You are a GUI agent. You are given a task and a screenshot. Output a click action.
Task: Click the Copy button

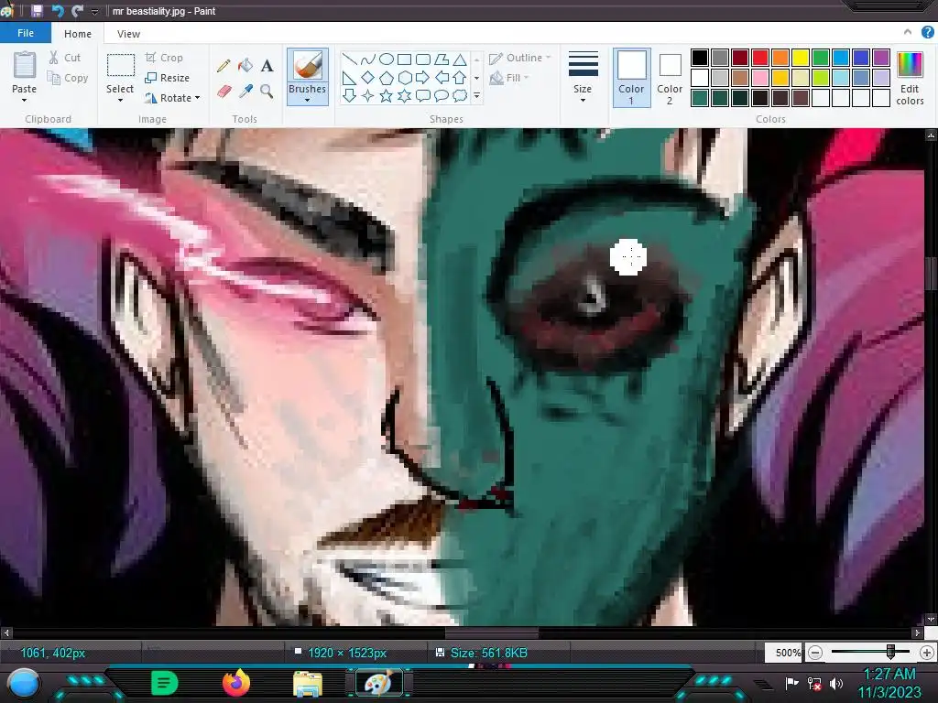[x=68, y=78]
